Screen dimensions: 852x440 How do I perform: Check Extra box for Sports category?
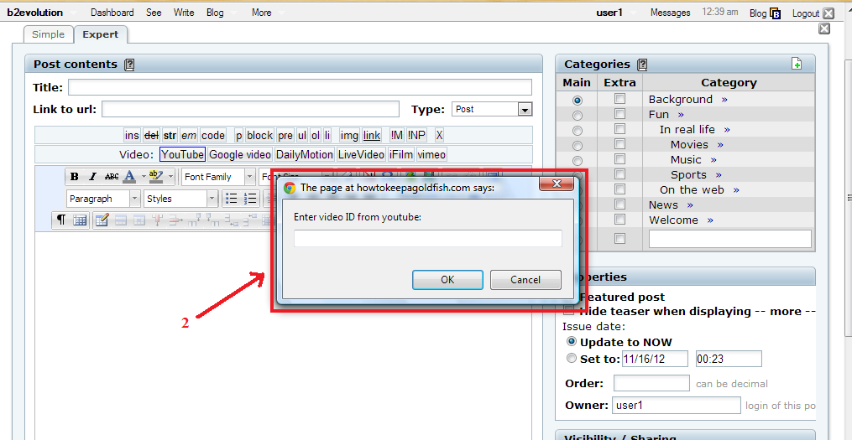tap(619, 174)
